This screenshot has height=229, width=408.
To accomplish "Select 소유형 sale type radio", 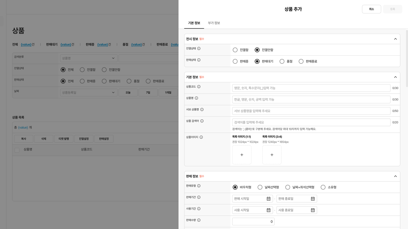I will point(323,187).
